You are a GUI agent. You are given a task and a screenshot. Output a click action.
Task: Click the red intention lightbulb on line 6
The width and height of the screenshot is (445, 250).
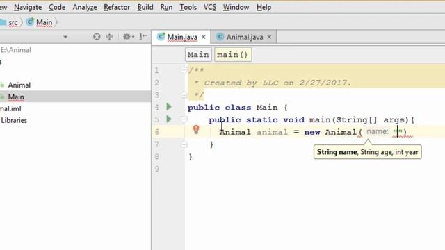pos(196,130)
